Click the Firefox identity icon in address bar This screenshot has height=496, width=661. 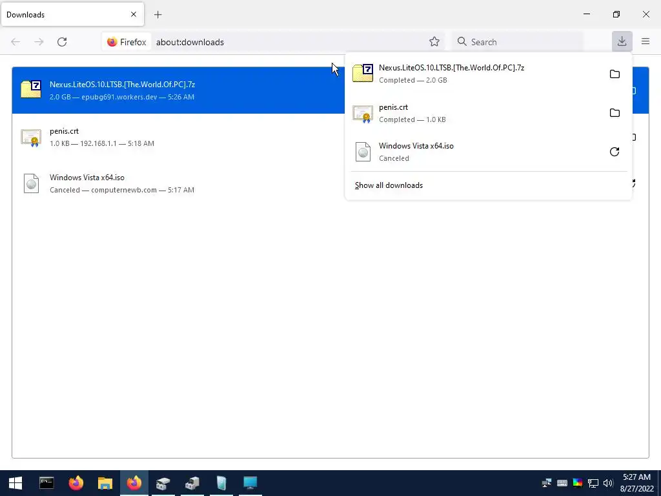click(x=127, y=42)
